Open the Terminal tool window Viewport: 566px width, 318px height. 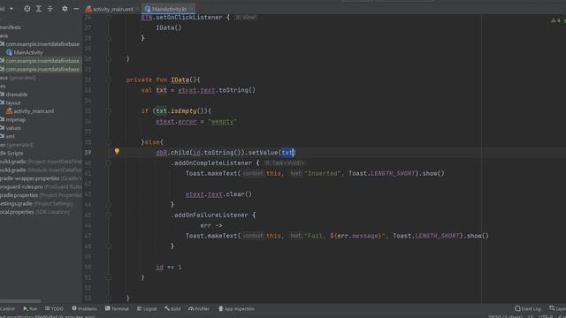tap(117, 308)
